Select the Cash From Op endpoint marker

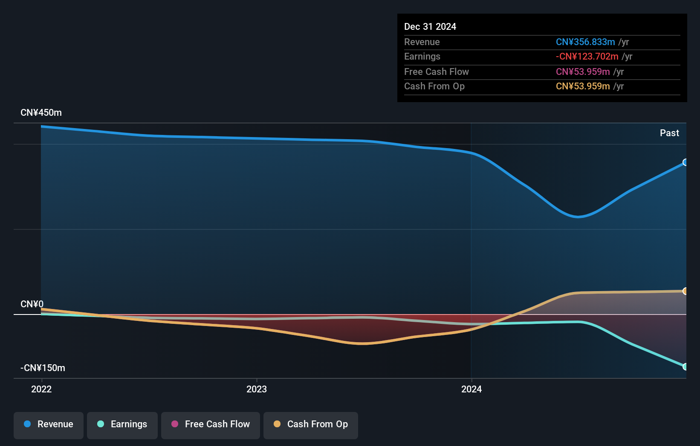click(686, 291)
